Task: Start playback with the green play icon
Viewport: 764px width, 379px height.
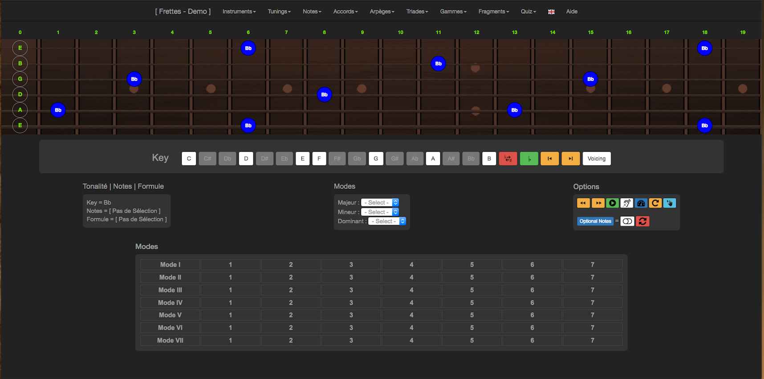Action: click(612, 203)
